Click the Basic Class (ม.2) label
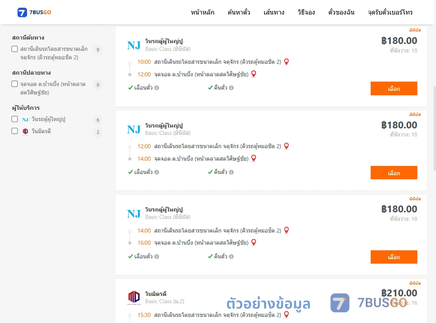The image size is (436, 323). tap(165, 301)
